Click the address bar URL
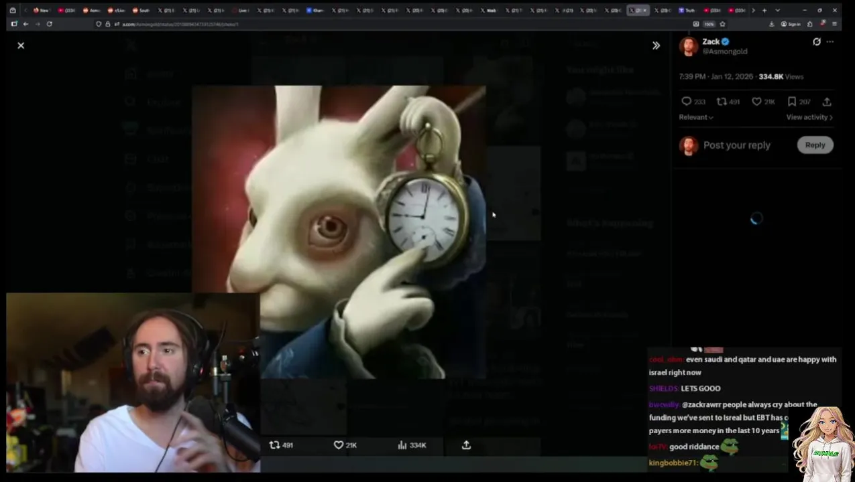This screenshot has height=482, width=855. [x=180, y=24]
